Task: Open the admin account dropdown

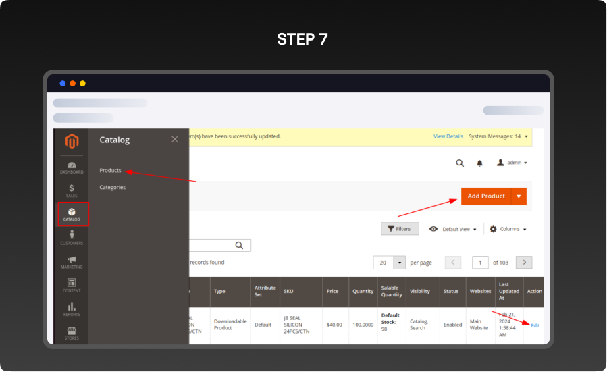Action: 512,163
